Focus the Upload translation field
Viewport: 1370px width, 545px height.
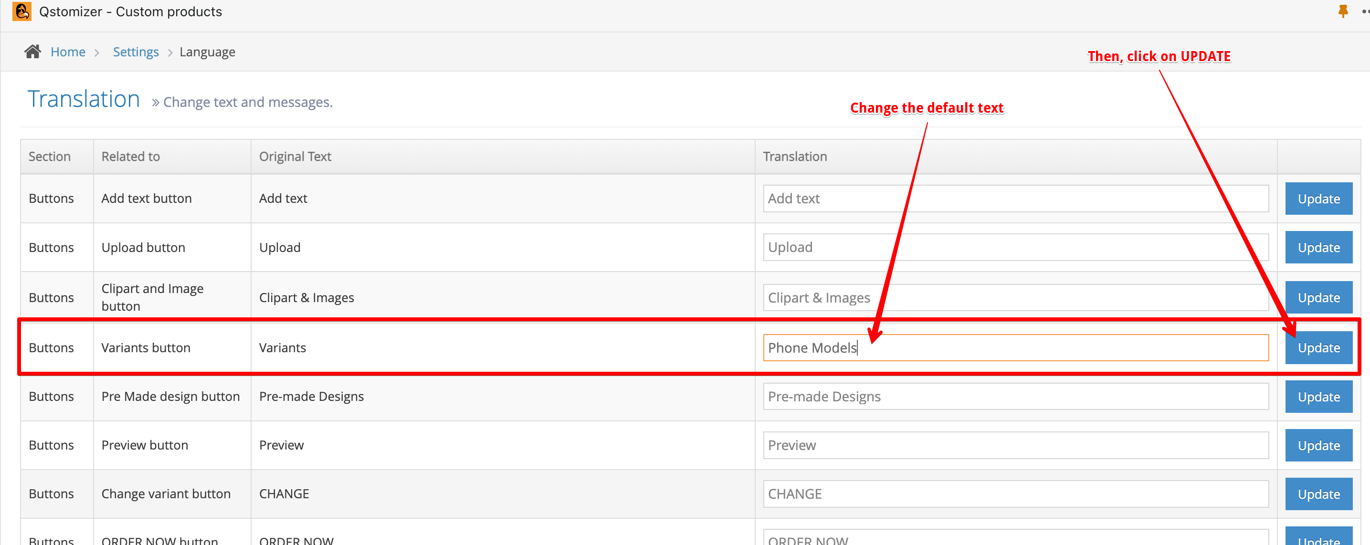pyautogui.click(x=1015, y=247)
